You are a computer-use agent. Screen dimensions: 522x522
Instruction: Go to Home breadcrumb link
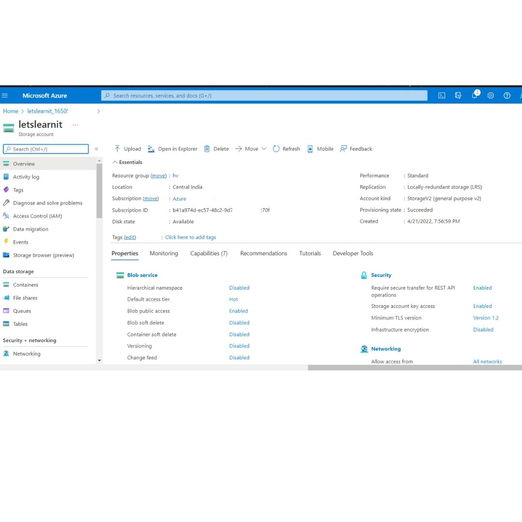(x=11, y=111)
